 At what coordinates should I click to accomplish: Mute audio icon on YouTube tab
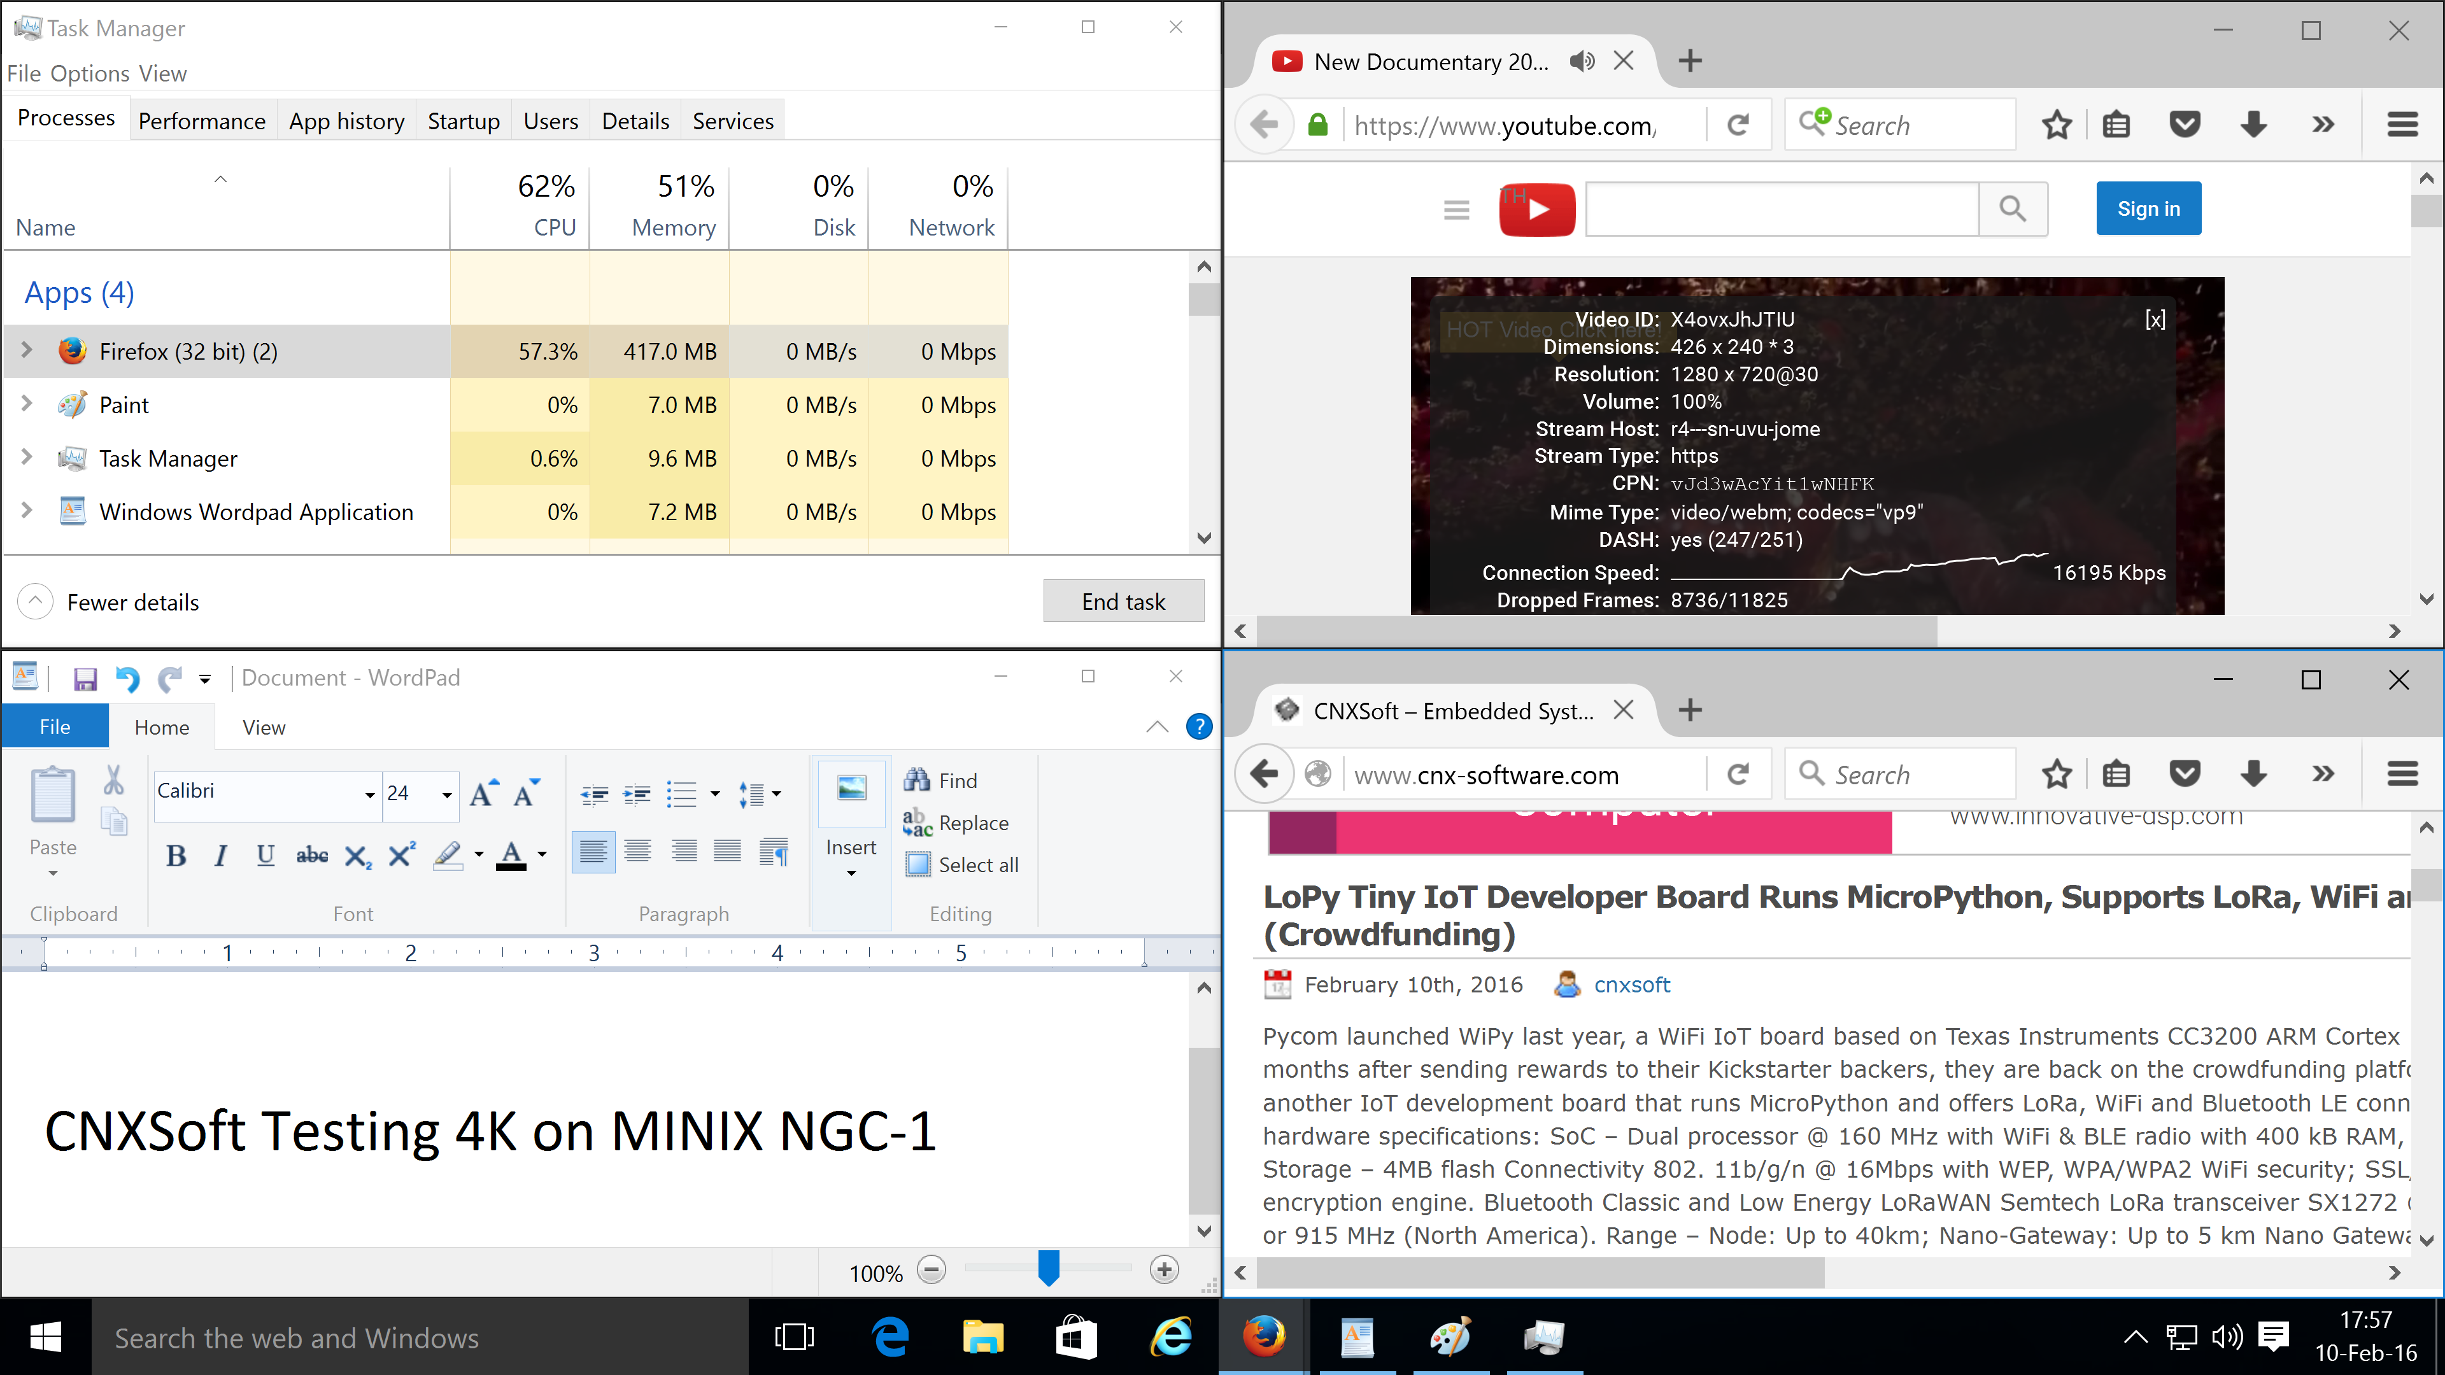point(1581,62)
